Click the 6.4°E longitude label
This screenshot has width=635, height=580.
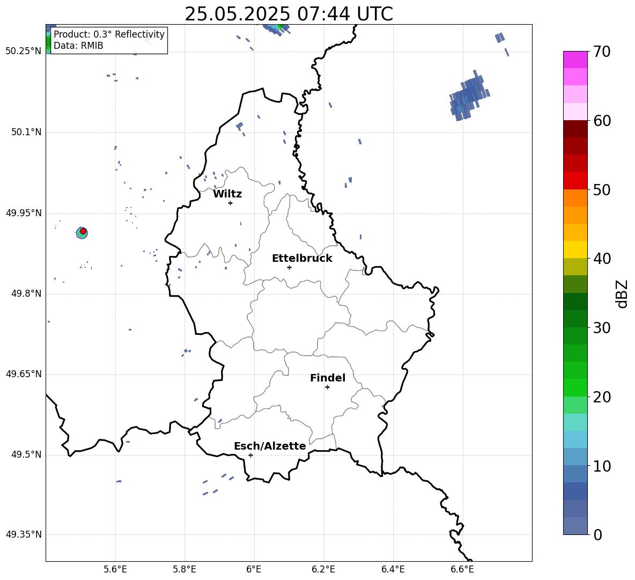[393, 569]
